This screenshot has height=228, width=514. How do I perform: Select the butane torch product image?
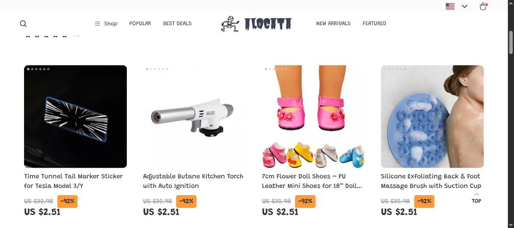(x=194, y=116)
